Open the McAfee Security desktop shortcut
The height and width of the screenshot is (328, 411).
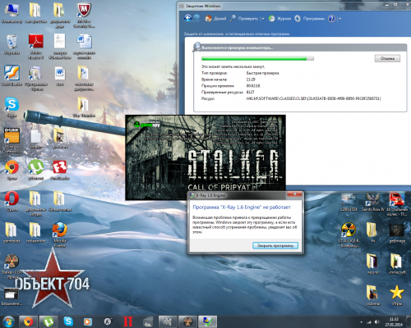[x=84, y=15]
